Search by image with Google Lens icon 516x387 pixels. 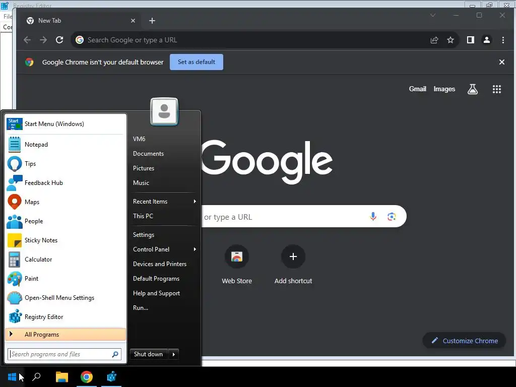[x=392, y=216]
